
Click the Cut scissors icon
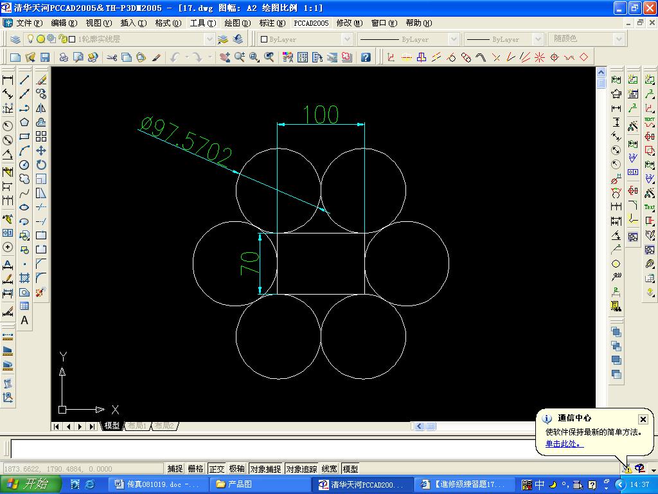click(x=112, y=57)
